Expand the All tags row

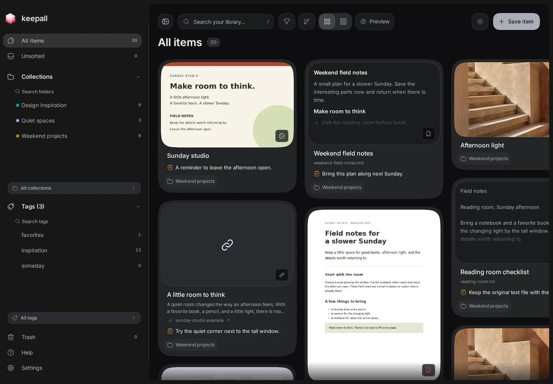(x=74, y=318)
